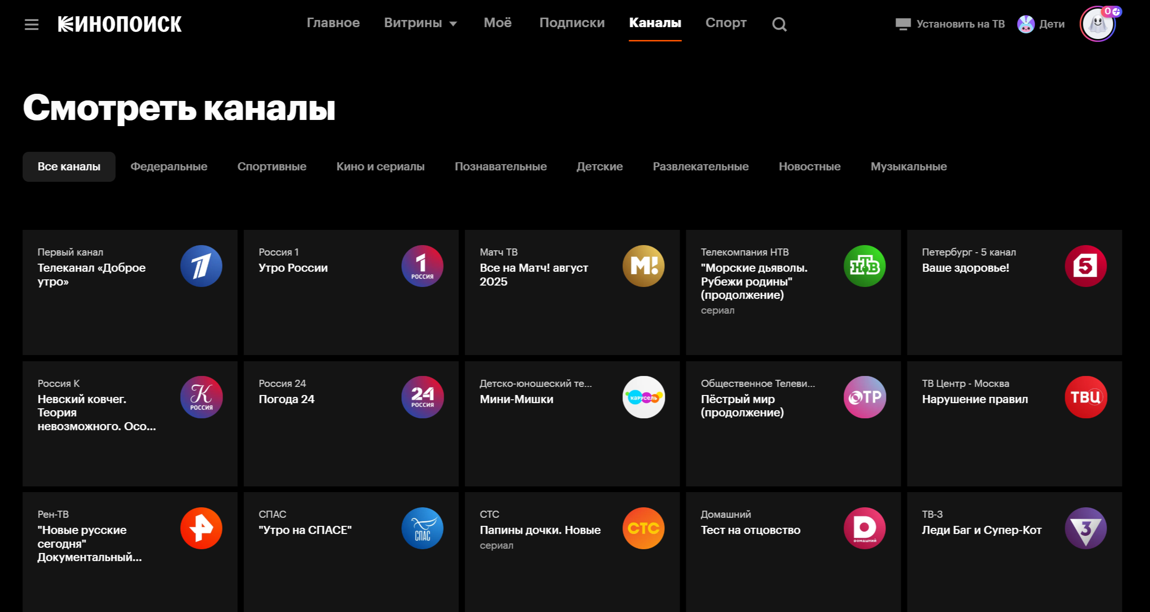Go to the Подписки section
This screenshot has width=1150, height=612.
(x=571, y=23)
